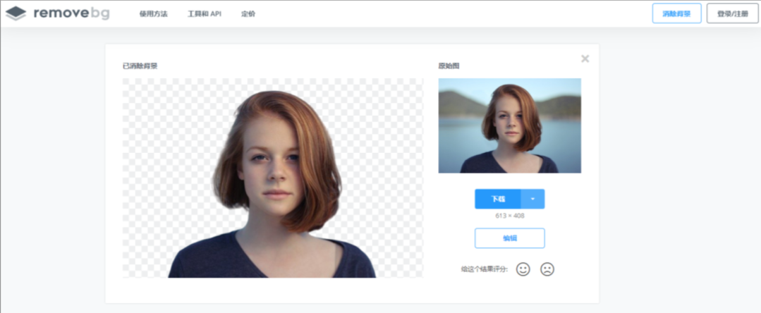
Task: Click the 原始图 heading label
Action: (x=449, y=66)
